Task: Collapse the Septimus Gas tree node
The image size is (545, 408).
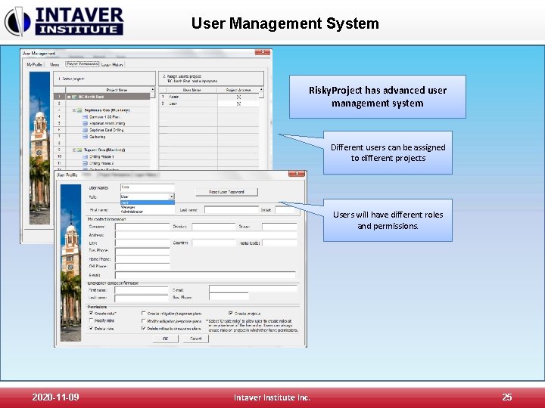Action: coord(74,110)
